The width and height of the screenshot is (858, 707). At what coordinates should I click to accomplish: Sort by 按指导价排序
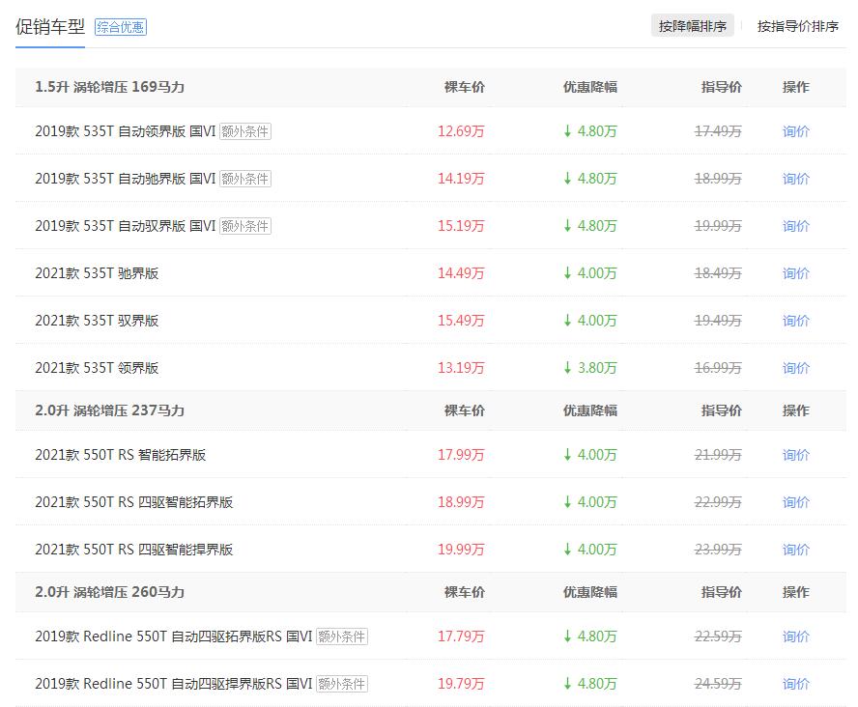798,26
